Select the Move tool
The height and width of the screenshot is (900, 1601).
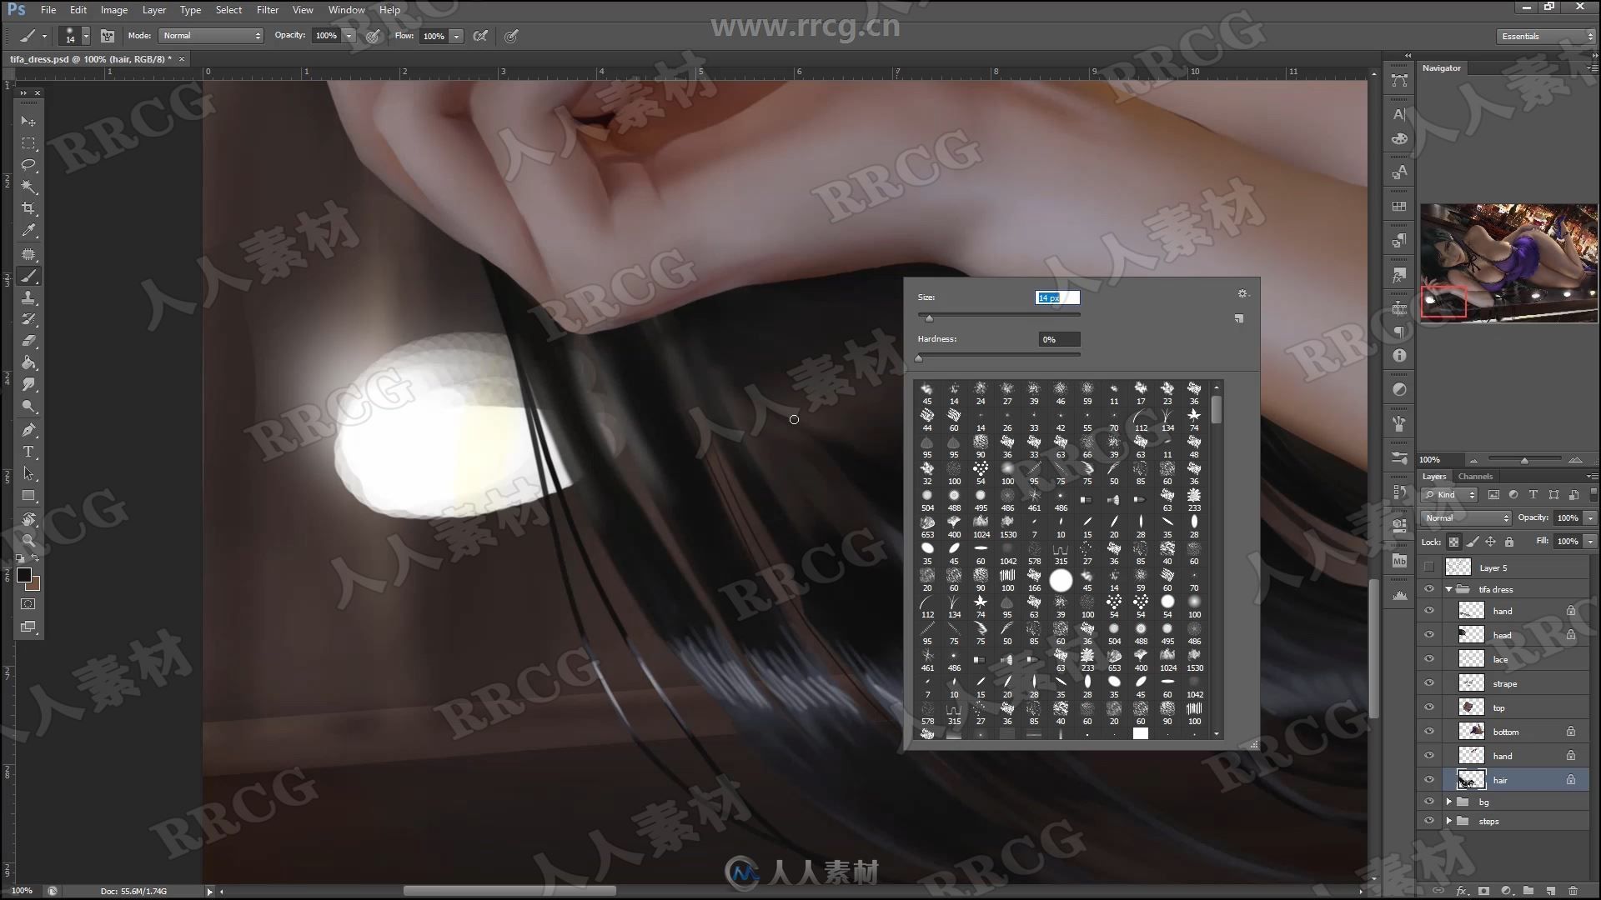(x=28, y=121)
